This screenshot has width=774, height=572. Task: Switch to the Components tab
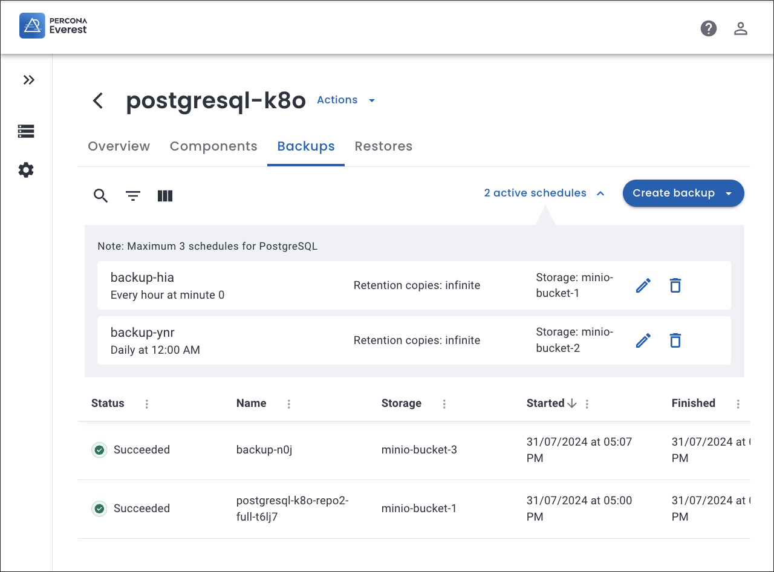213,146
